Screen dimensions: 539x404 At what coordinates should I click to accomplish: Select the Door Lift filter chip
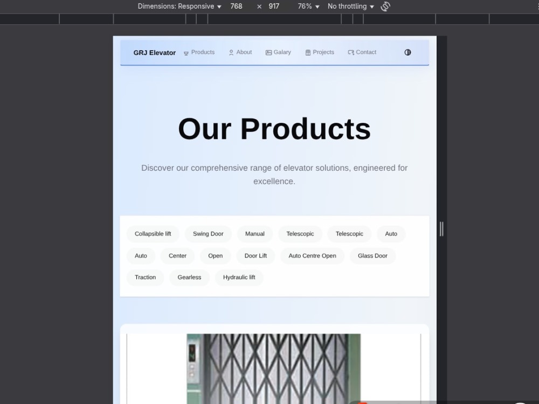click(x=255, y=256)
